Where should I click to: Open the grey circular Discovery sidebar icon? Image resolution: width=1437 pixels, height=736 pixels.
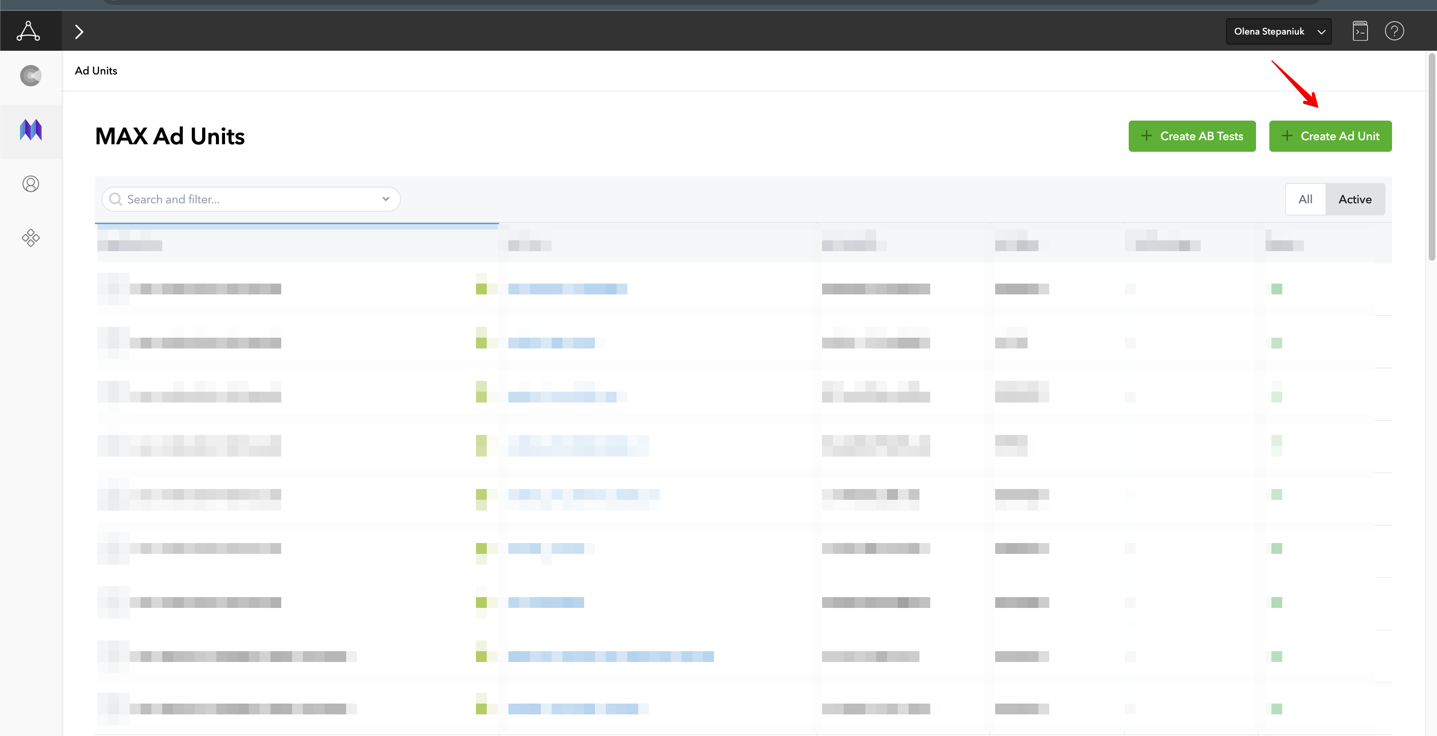31,76
